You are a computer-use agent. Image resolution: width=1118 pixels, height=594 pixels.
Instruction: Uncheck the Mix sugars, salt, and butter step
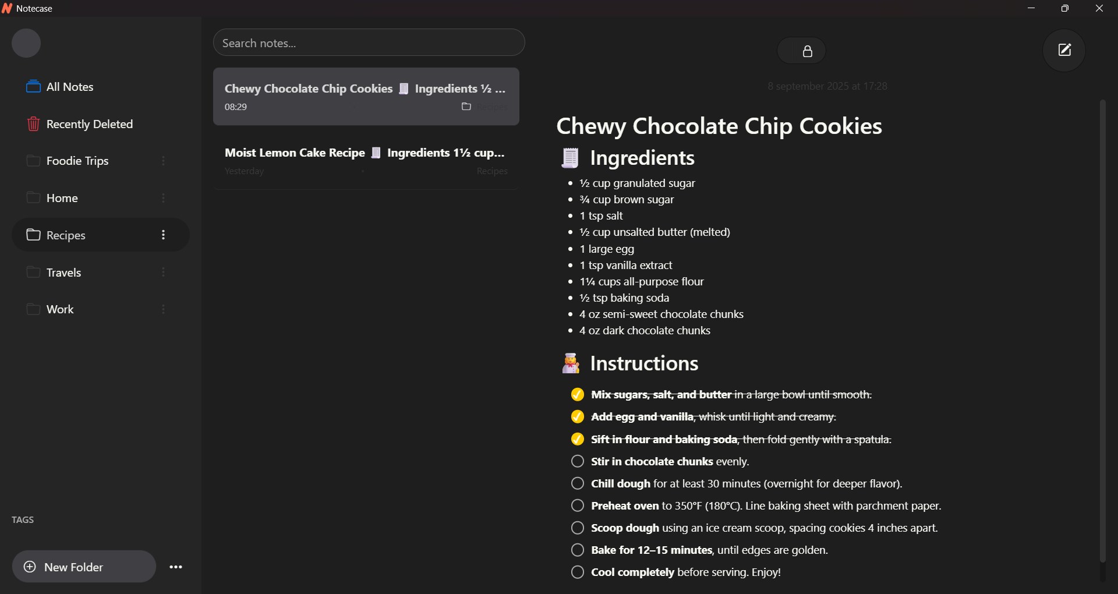577,395
